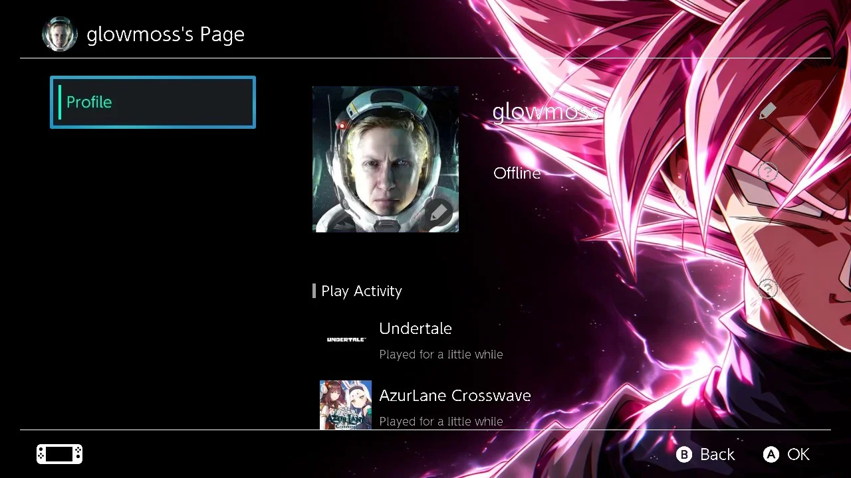Click the pencil icon on avatar picture
The image size is (851, 478).
(x=438, y=214)
